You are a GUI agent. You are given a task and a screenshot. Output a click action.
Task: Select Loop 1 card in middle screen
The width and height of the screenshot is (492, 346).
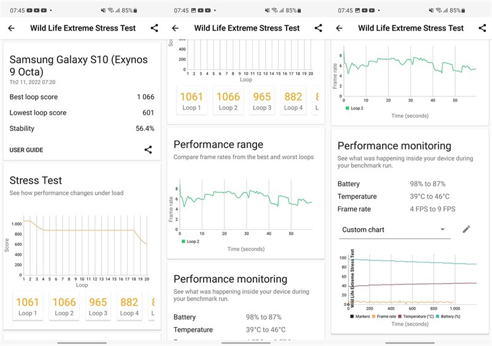click(x=191, y=101)
